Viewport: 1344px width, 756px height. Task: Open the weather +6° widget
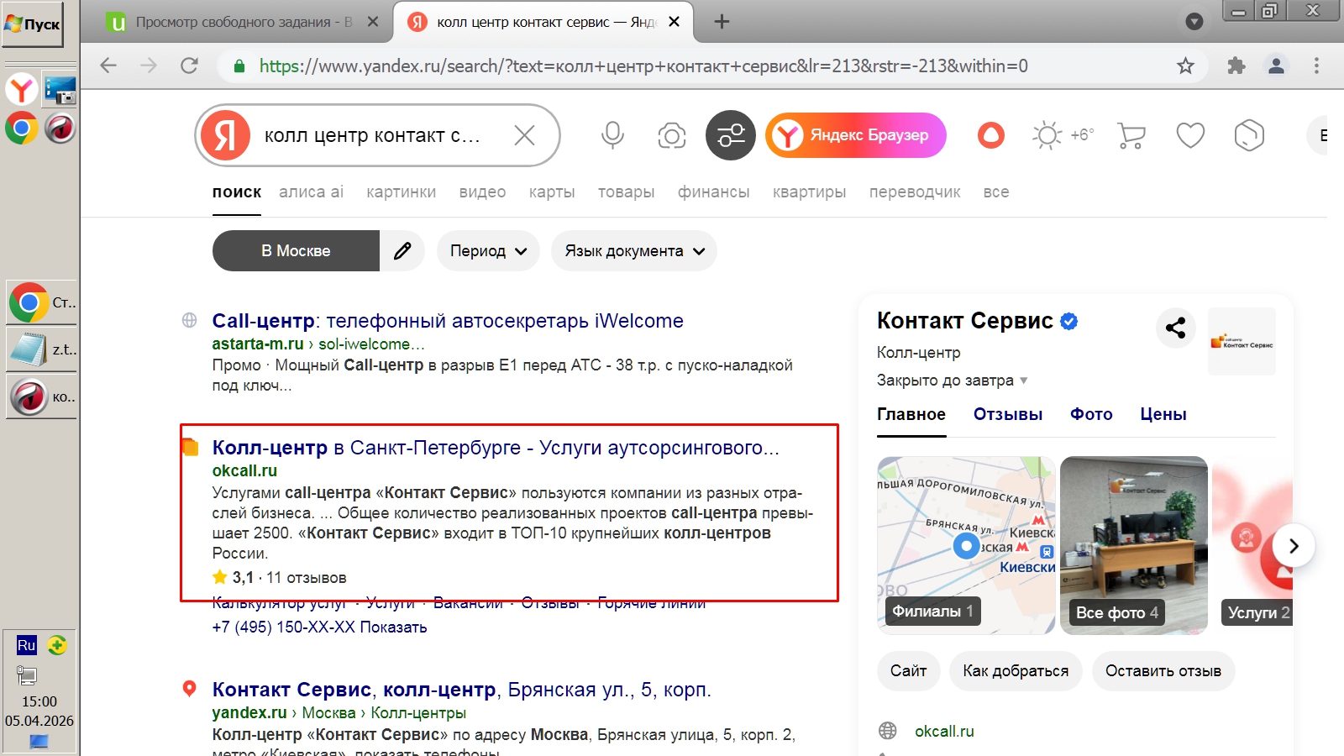1063,135
